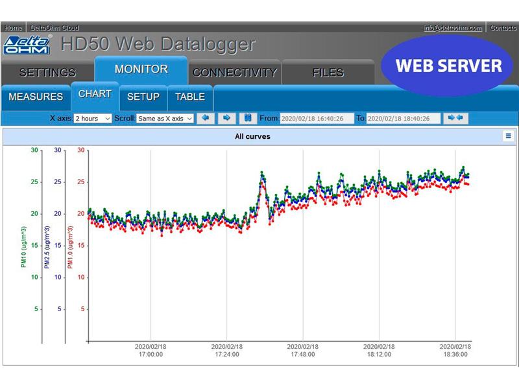
Task: Click the 18:12:00 x-axis time label
Action: click(x=379, y=354)
